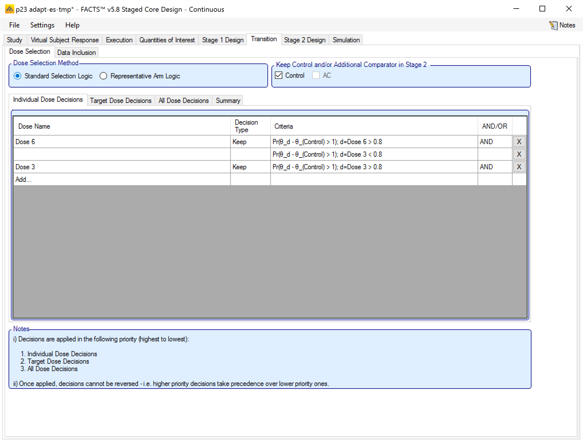Open AND/OR cell for Dose 6 row
Screen dimensions: 583x442
coord(494,142)
